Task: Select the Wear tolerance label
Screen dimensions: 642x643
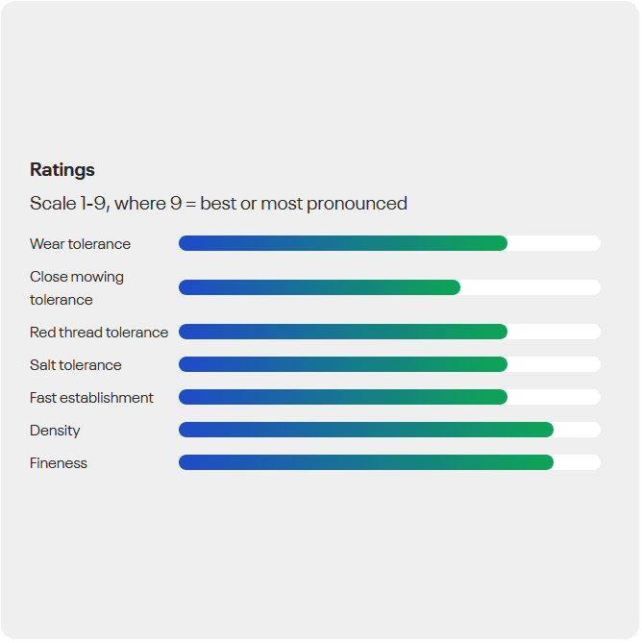Action: click(x=80, y=244)
